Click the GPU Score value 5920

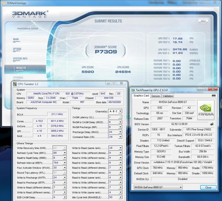click(x=88, y=72)
